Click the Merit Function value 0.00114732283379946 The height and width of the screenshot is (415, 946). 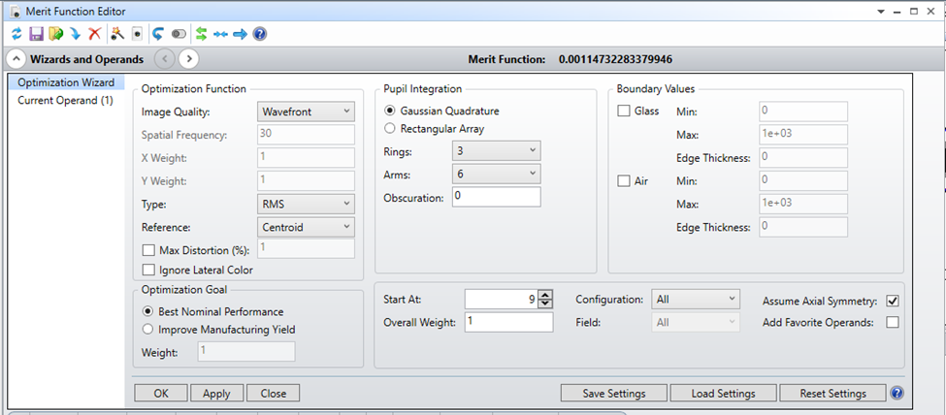[x=615, y=60]
